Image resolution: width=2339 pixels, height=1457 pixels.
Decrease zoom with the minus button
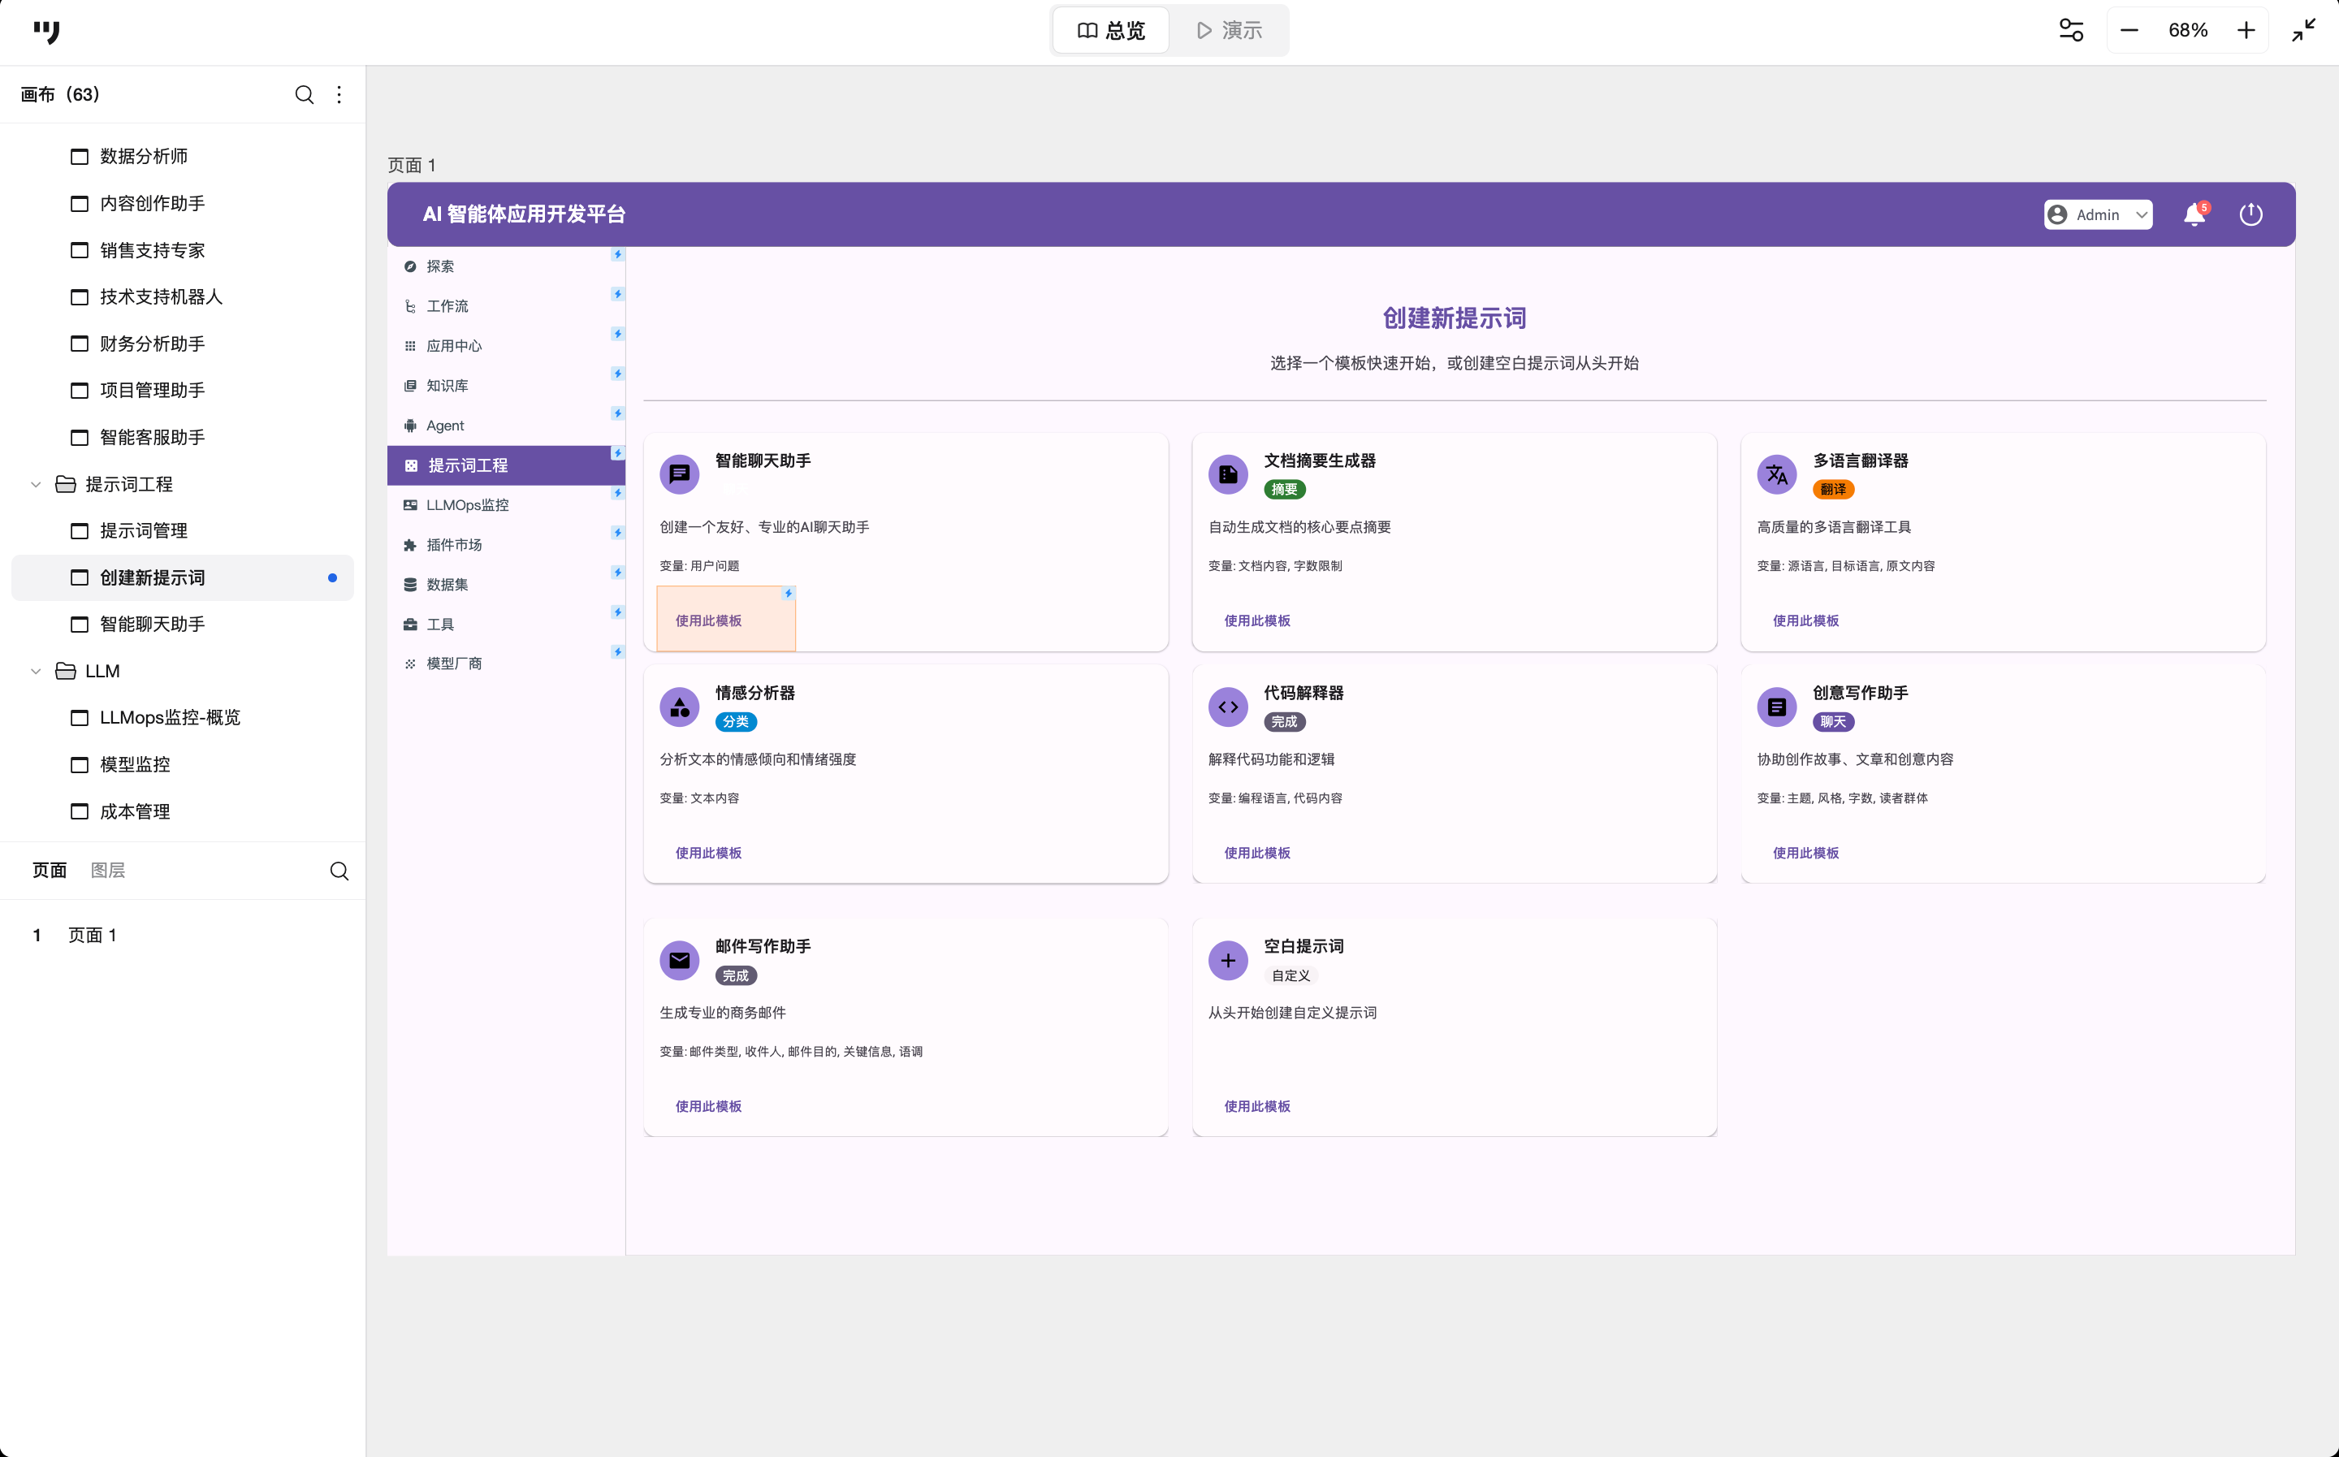(x=2129, y=31)
